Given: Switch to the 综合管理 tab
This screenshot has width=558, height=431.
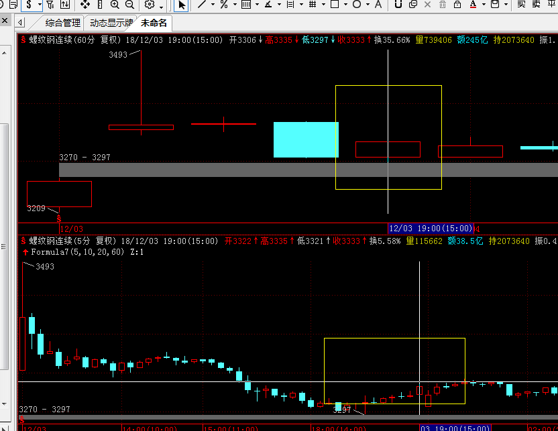Looking at the screenshot, I should click(63, 23).
